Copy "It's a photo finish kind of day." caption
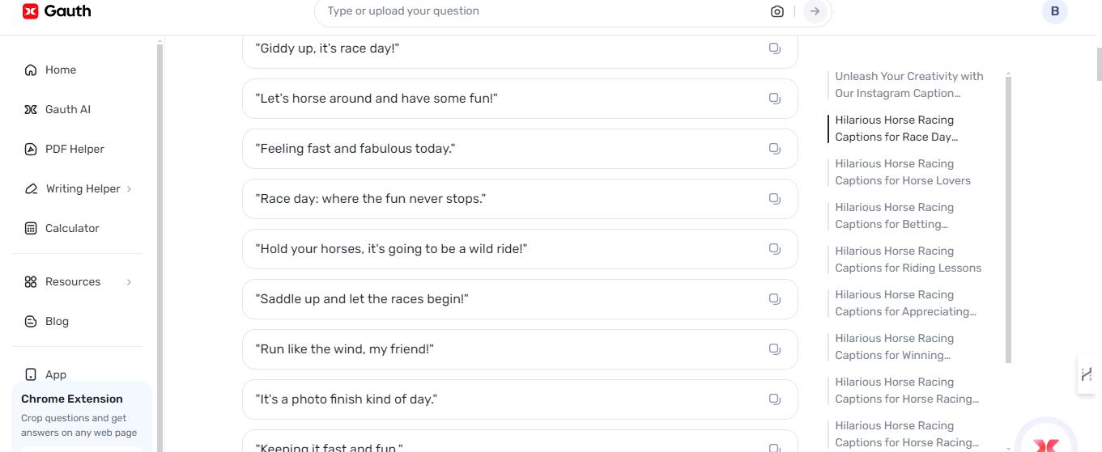The image size is (1102, 452). click(775, 399)
